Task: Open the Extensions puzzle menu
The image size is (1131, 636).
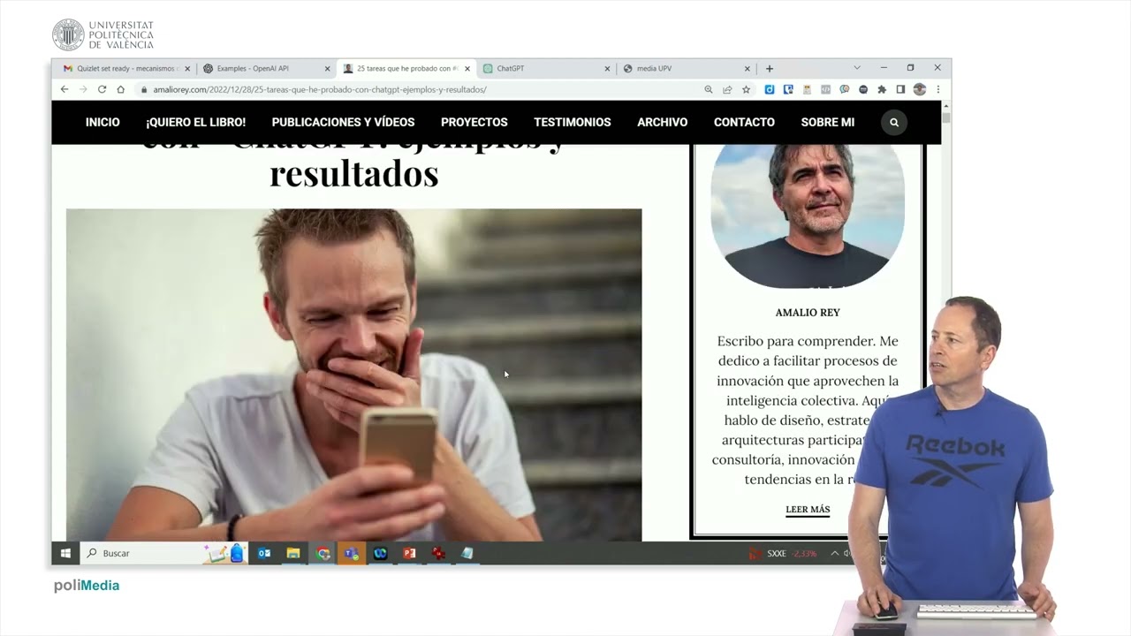Action: [882, 89]
